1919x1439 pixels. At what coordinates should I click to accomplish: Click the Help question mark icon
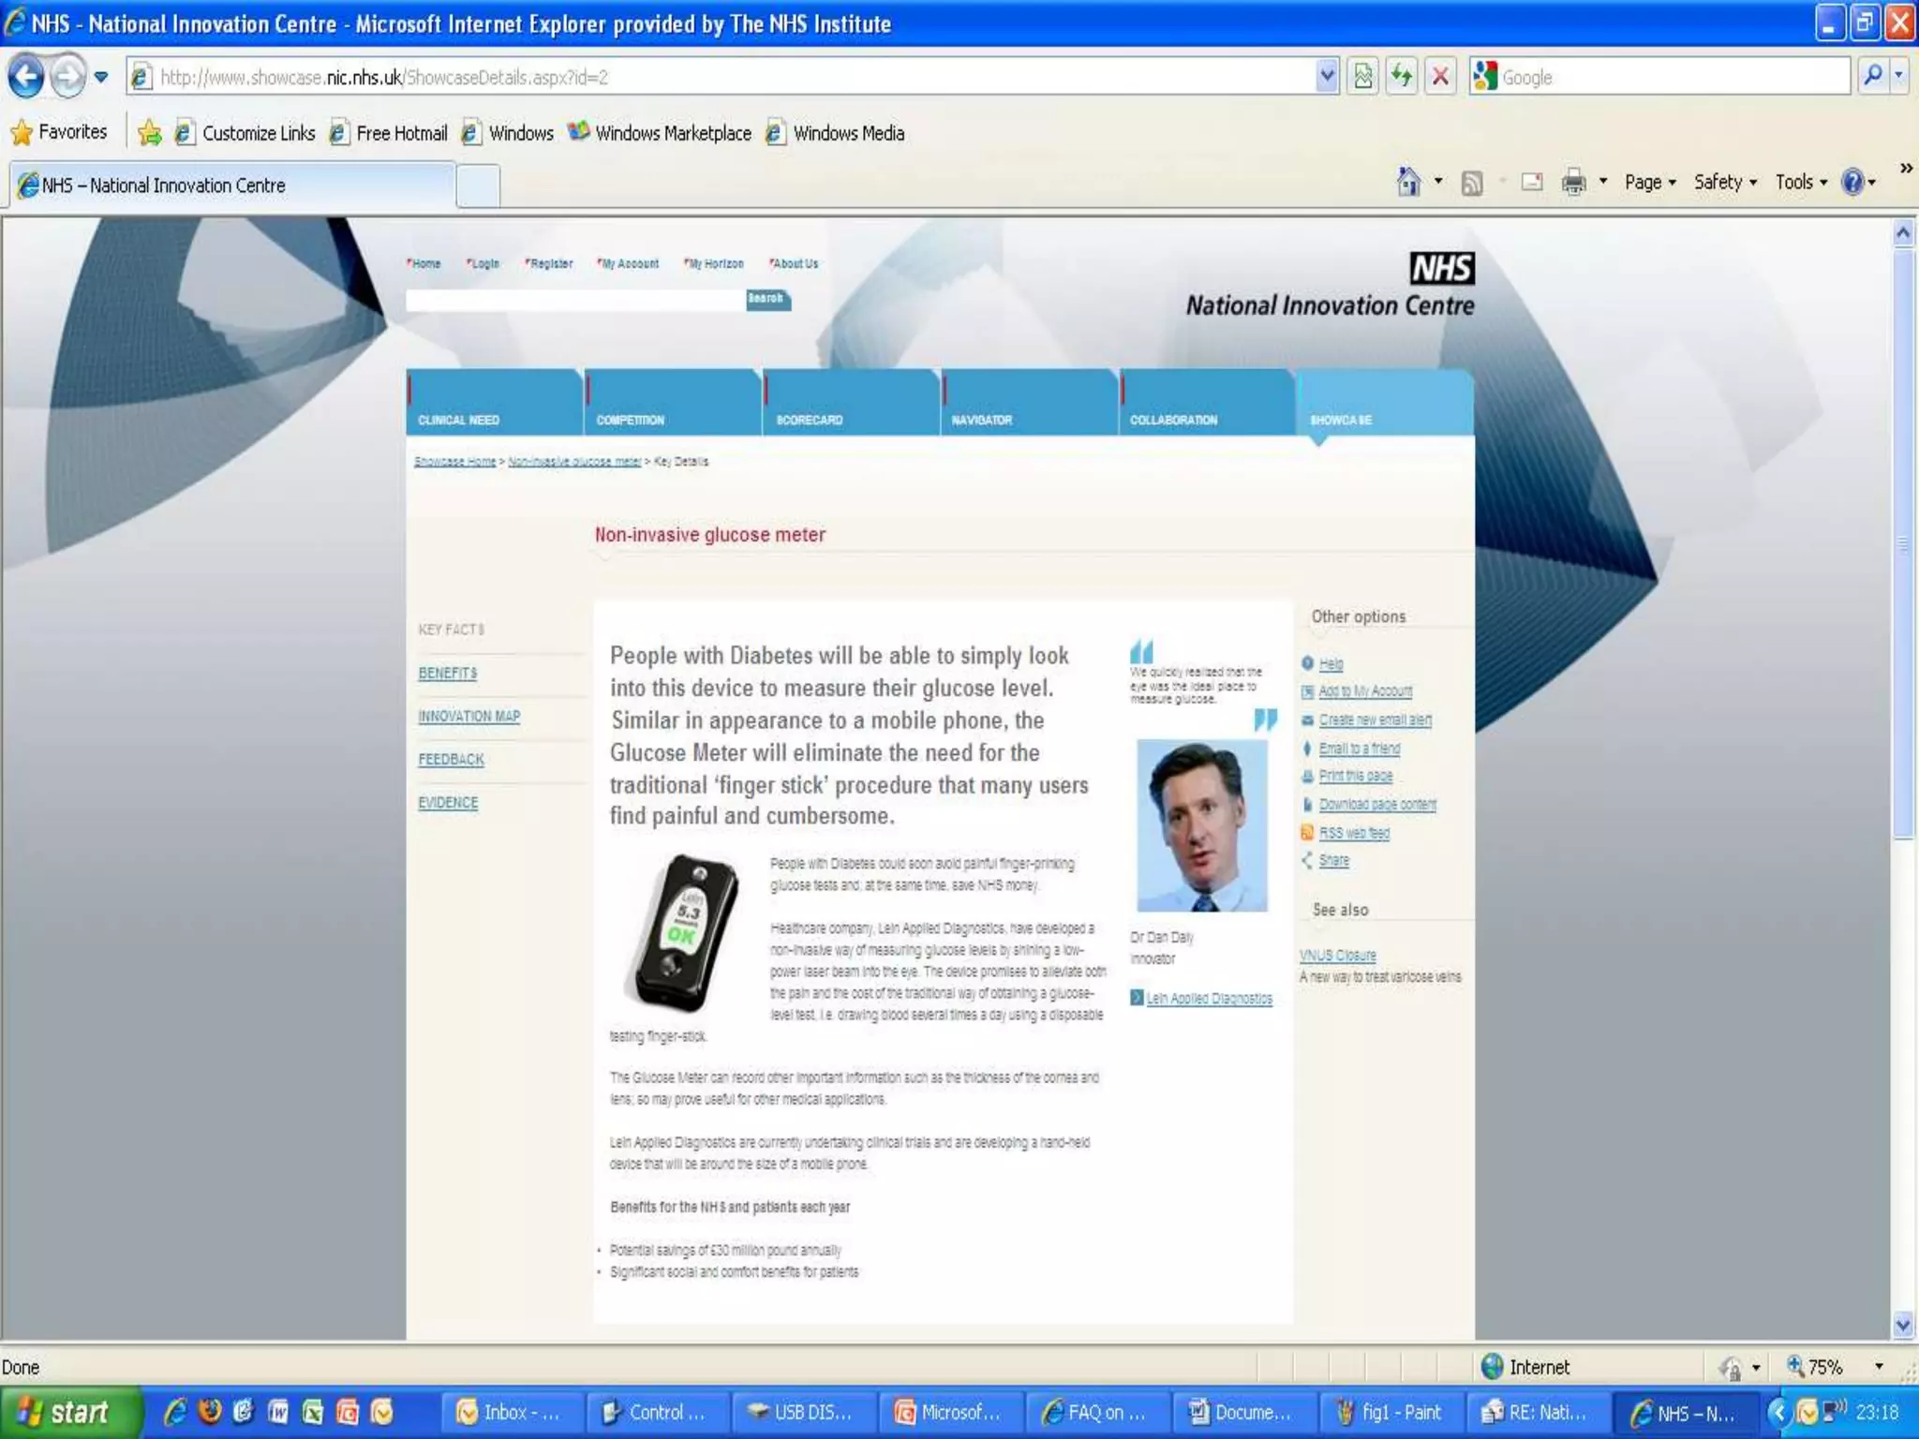[x=1852, y=182]
